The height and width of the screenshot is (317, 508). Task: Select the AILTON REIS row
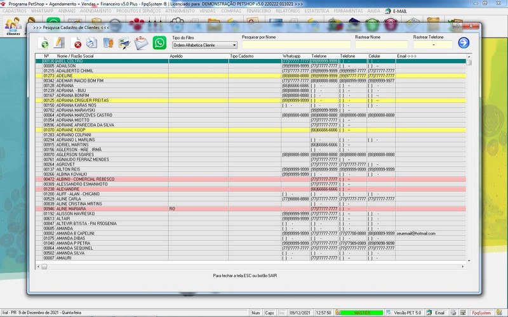tap(250, 169)
